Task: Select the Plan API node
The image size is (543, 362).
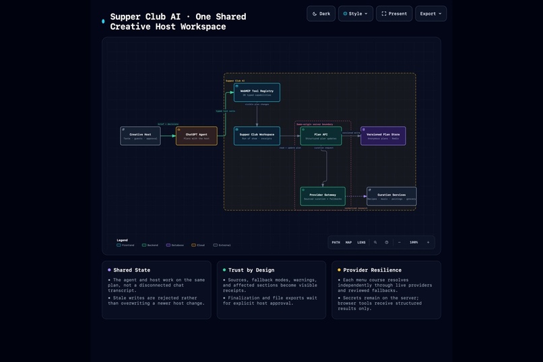Action: click(321, 135)
